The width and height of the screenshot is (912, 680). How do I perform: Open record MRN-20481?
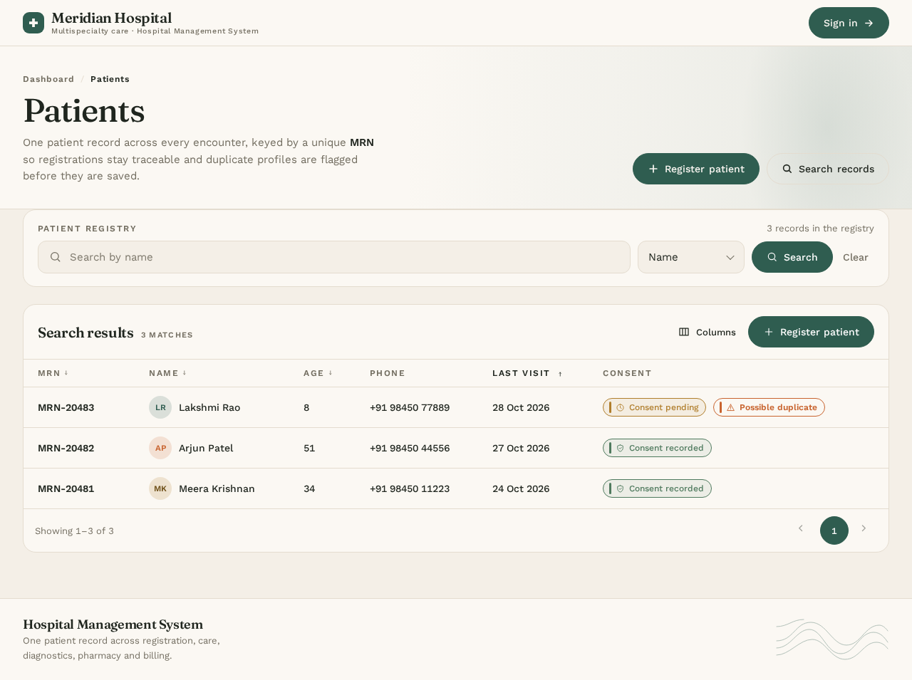[66, 488]
